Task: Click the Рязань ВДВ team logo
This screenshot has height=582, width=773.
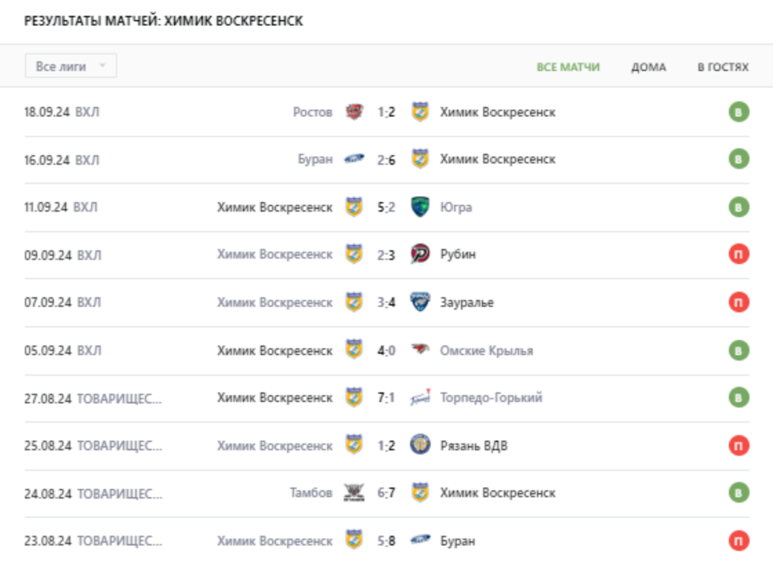Action: [x=420, y=445]
